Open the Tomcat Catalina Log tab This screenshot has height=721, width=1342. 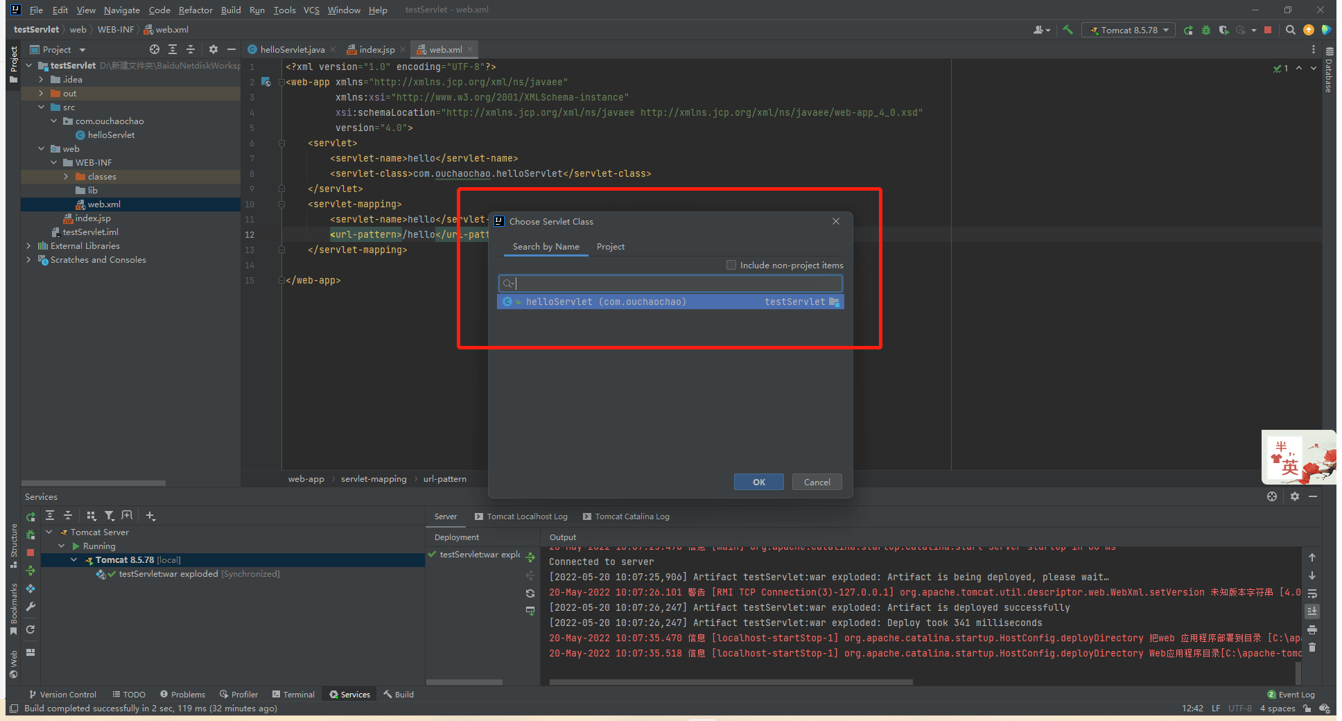click(x=626, y=516)
